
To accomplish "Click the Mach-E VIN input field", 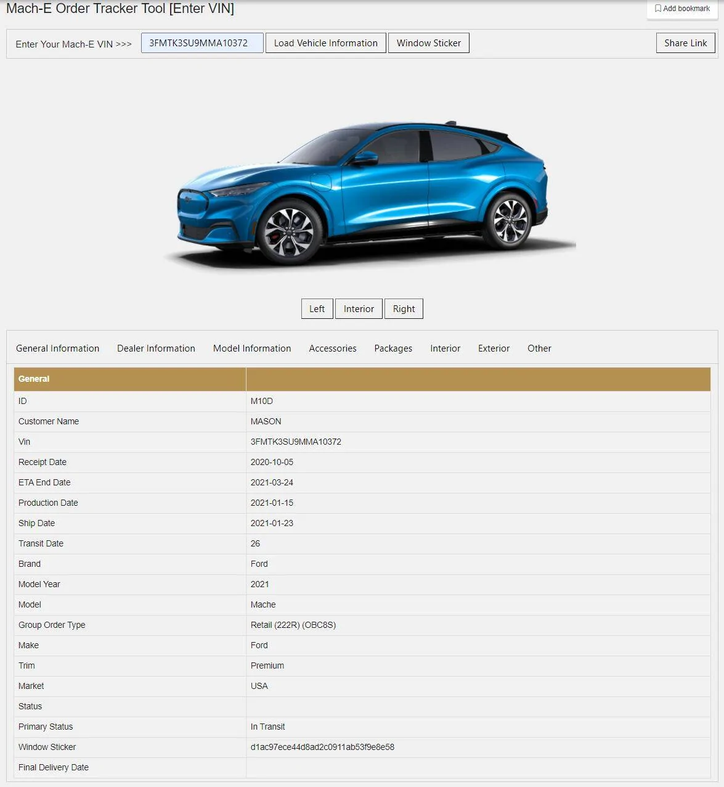I will [202, 43].
